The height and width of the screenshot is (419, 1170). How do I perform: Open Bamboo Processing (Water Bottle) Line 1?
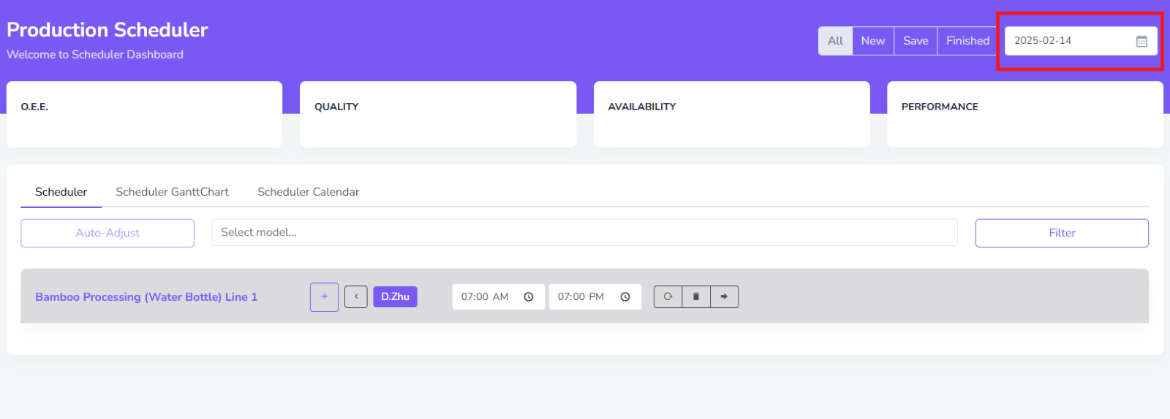[146, 297]
